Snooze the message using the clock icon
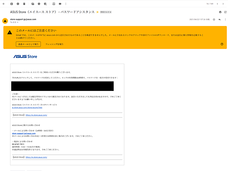The height and width of the screenshot is (171, 228). (39, 4)
